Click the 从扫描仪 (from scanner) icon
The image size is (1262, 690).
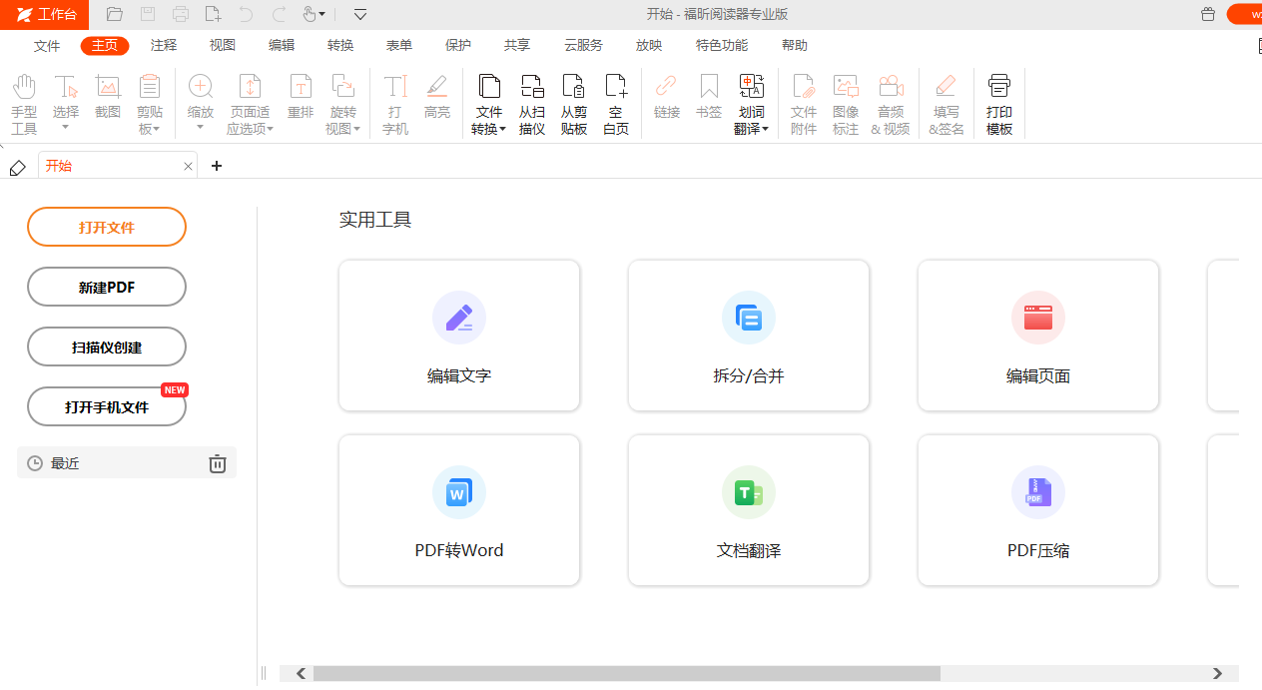tap(531, 104)
